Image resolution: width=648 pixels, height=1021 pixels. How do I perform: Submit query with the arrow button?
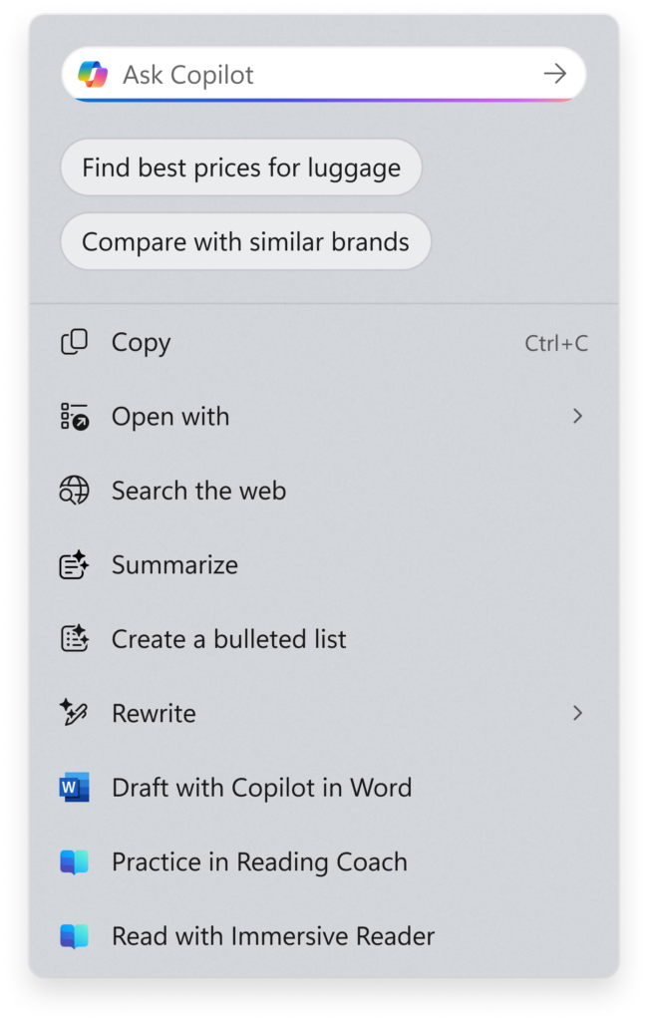click(555, 73)
